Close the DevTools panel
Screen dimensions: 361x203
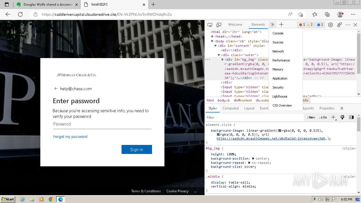click(x=355, y=25)
